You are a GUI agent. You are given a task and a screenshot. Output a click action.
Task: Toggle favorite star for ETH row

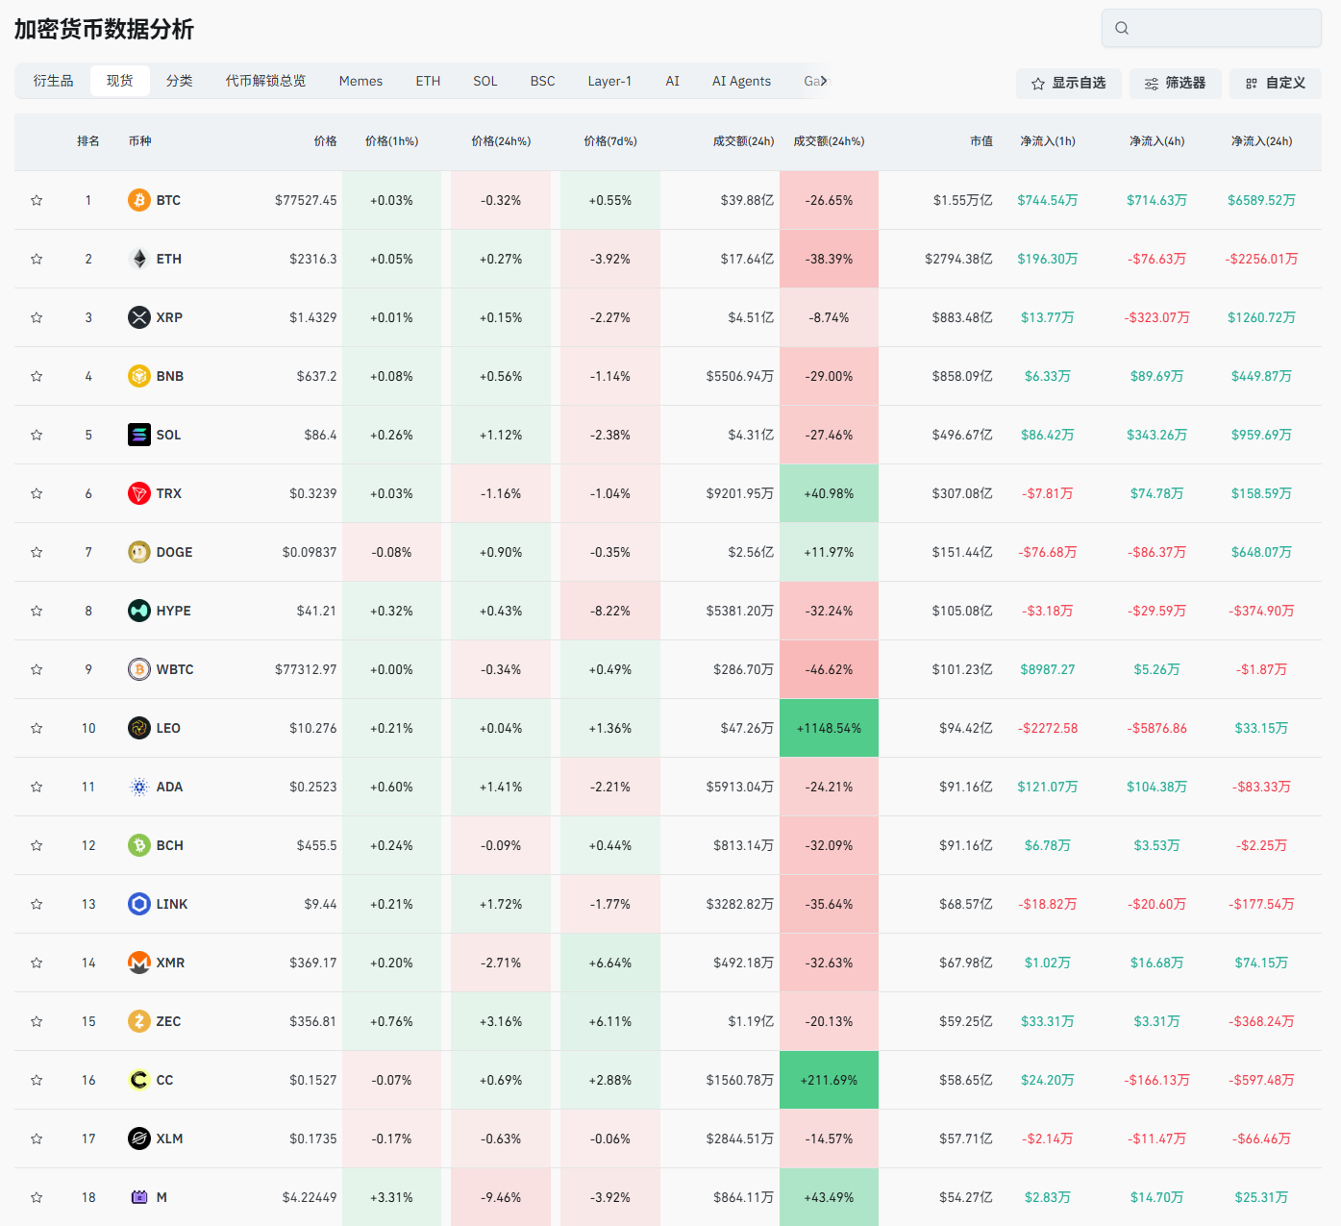point(37,259)
